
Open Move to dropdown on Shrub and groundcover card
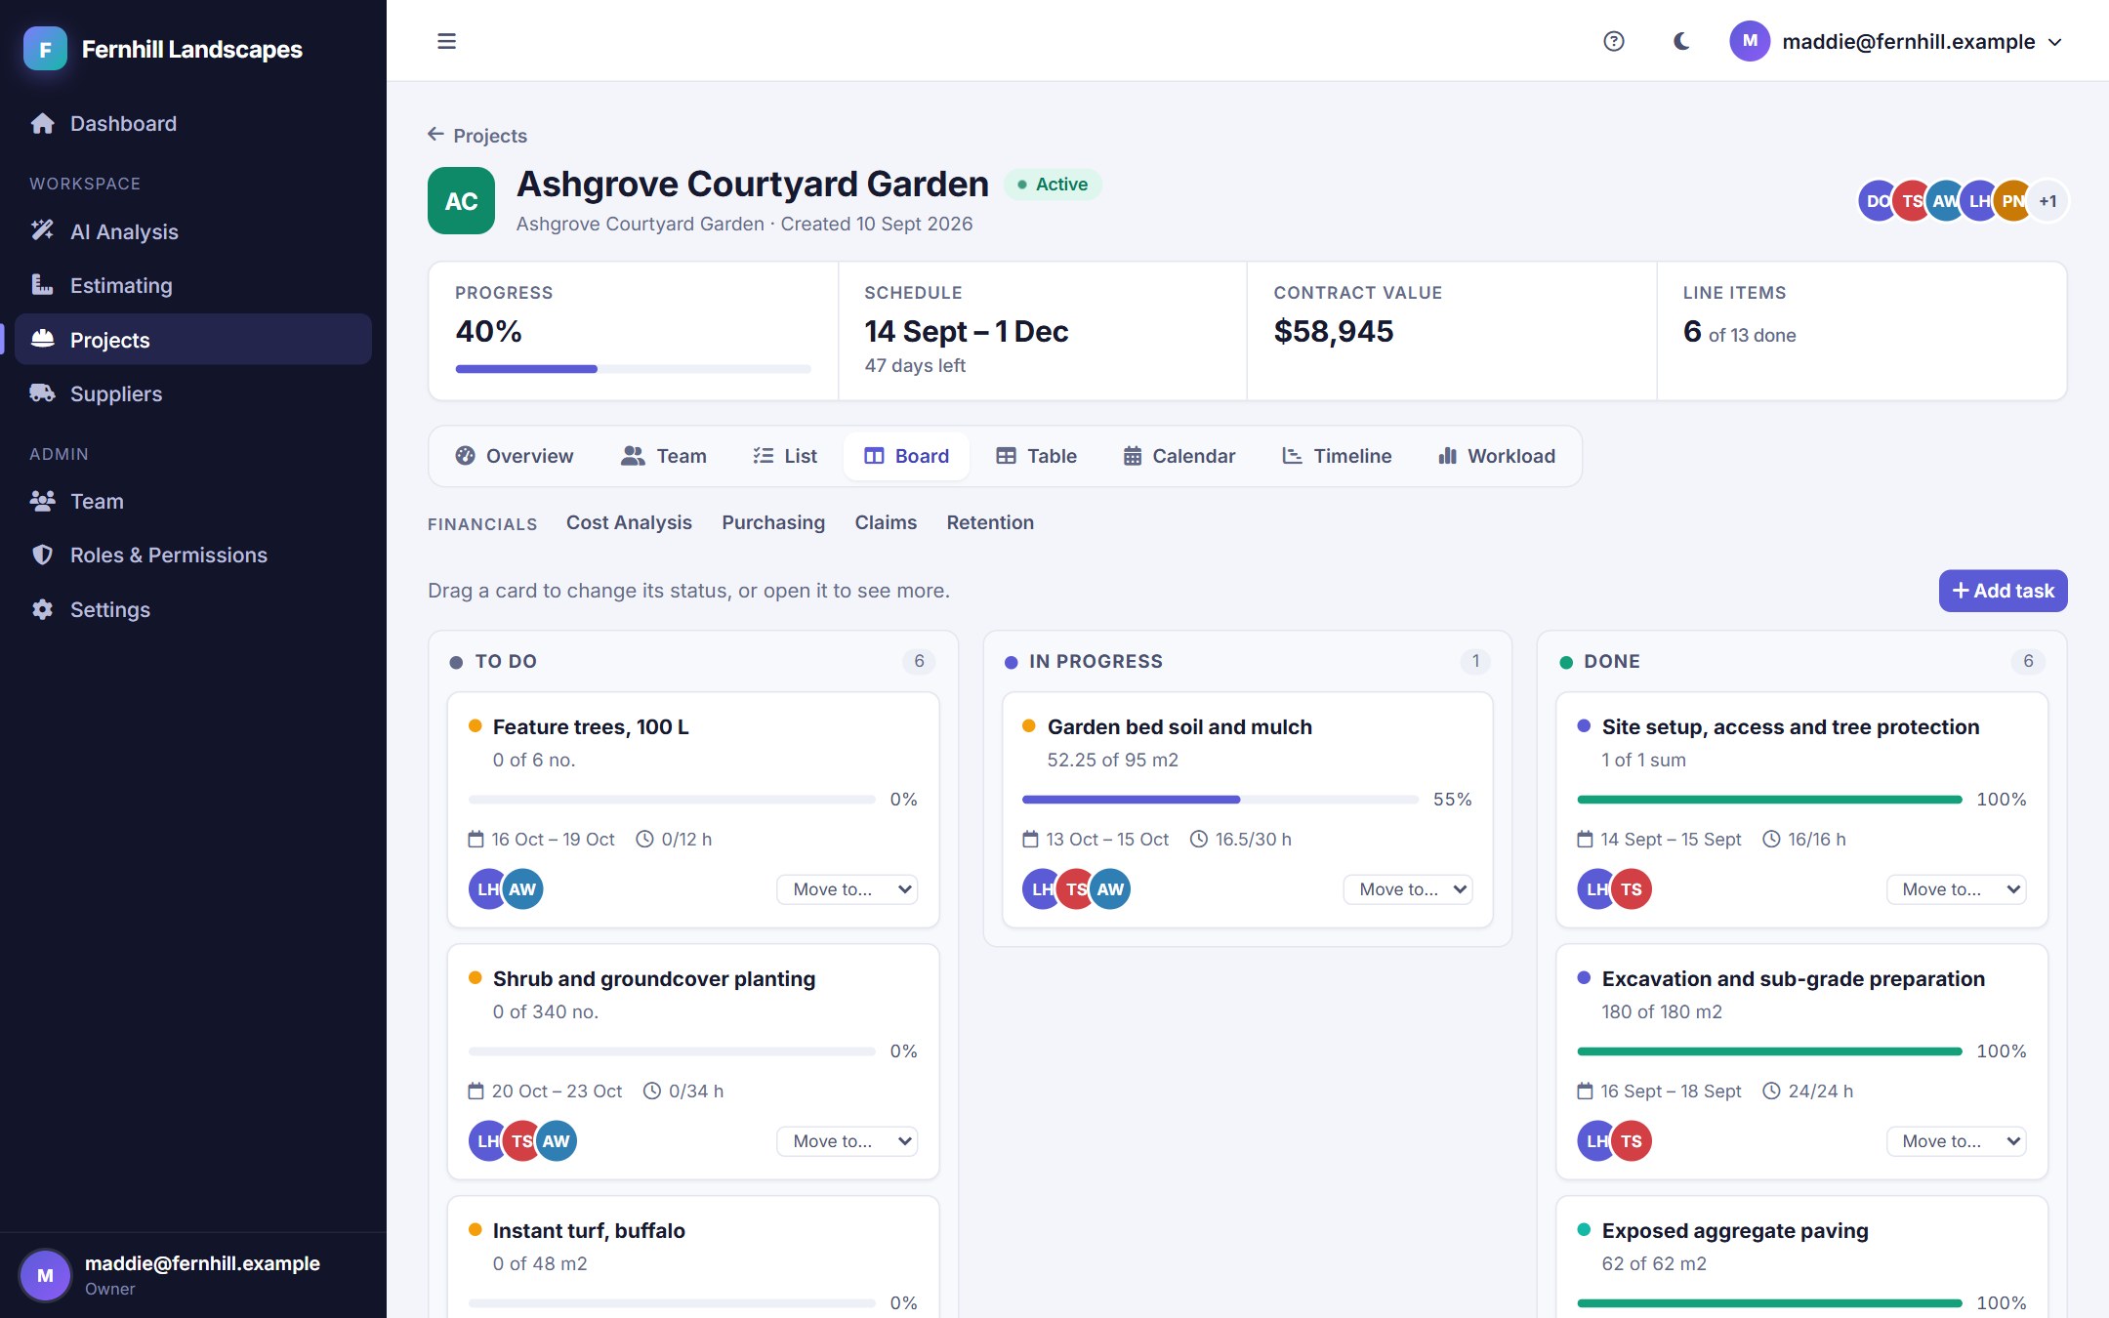(x=848, y=1141)
